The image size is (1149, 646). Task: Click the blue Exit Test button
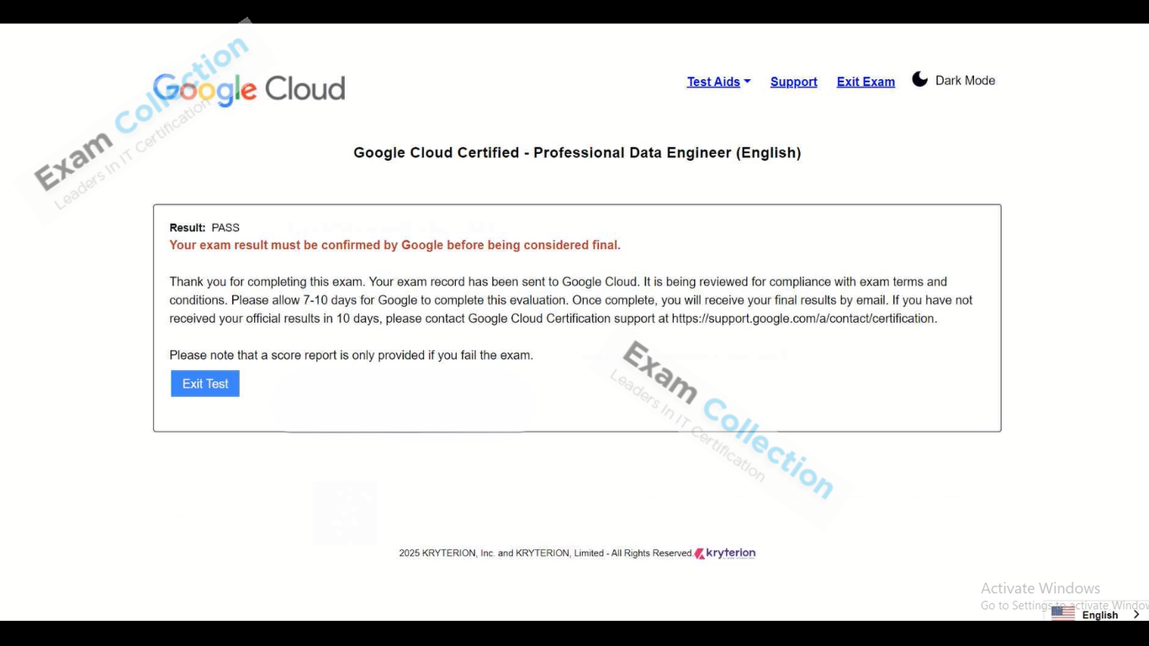205,384
